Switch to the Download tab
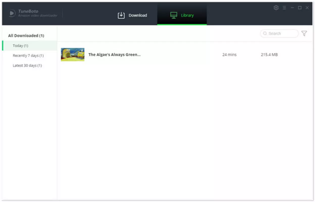The height and width of the screenshot is (202, 315). (x=133, y=15)
